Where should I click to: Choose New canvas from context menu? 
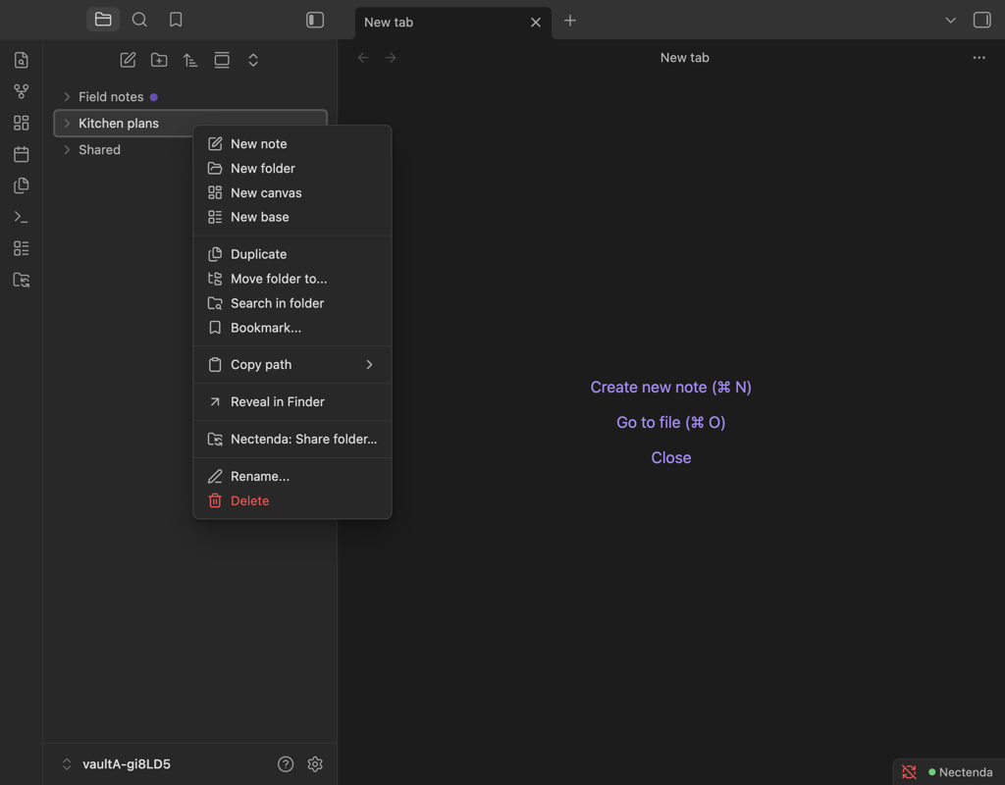pyautogui.click(x=292, y=192)
